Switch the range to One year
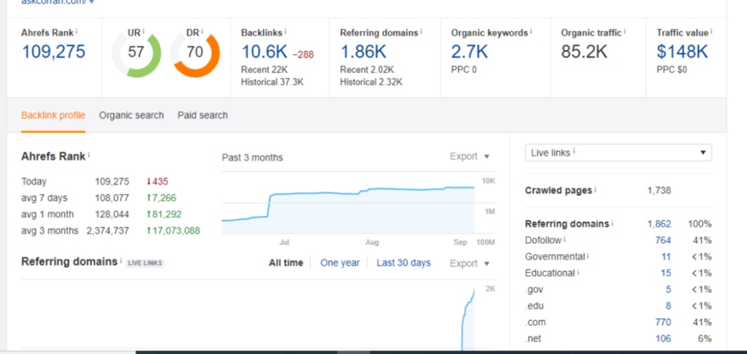This screenshot has width=747, height=354. (340, 263)
